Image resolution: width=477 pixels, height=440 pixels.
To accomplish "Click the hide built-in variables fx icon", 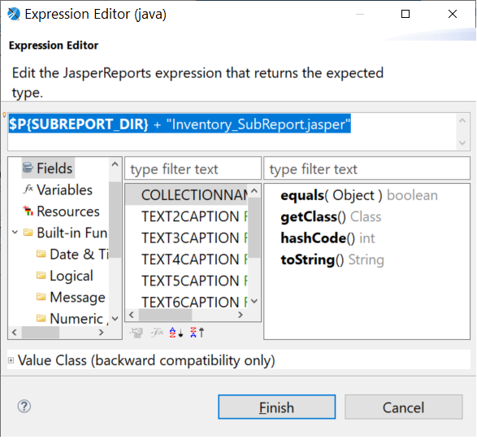I will tap(157, 333).
